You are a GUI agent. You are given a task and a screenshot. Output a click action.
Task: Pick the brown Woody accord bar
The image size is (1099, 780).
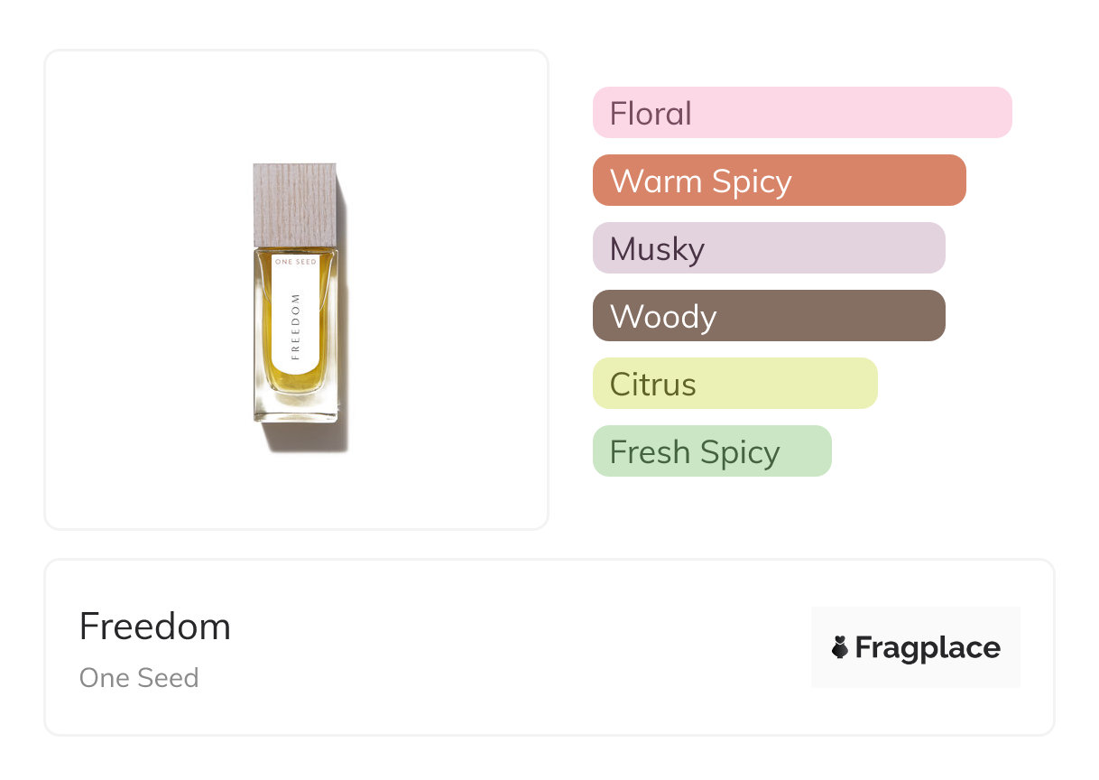coord(768,316)
